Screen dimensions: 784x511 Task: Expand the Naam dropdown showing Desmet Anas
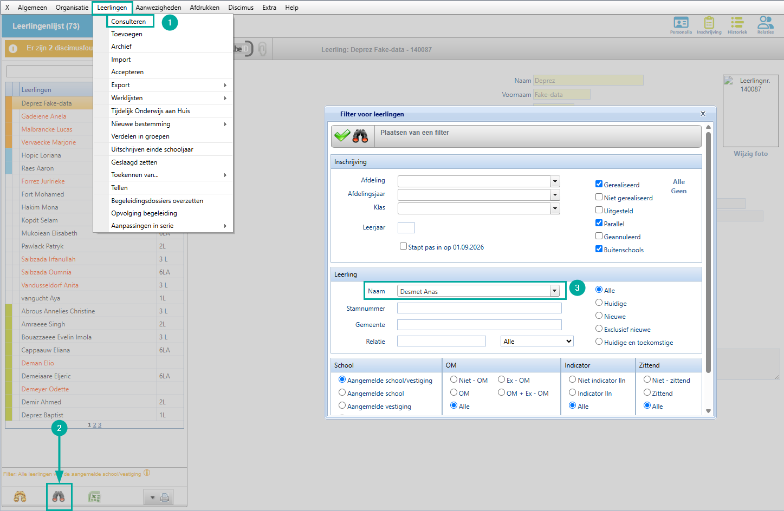(555, 291)
